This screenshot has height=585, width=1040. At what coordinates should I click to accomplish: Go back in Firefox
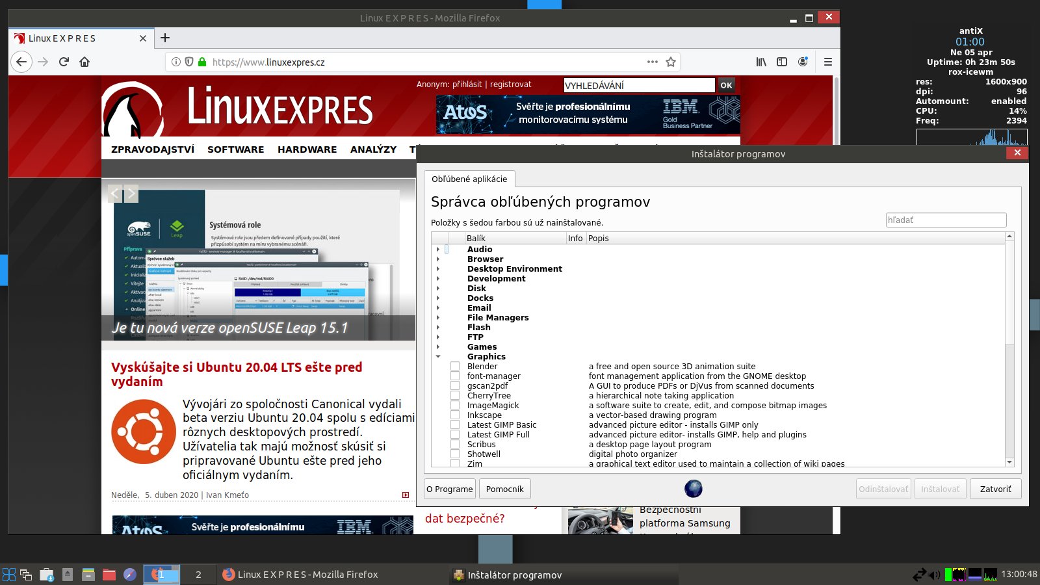(x=21, y=62)
